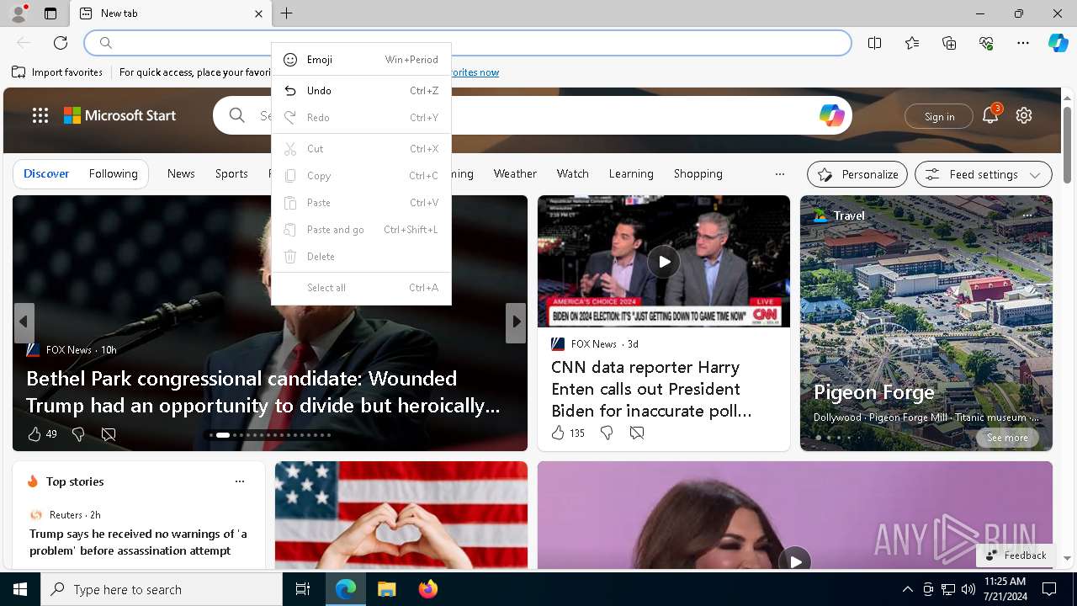
Task: Switch to the Following tab
Action: (114, 173)
